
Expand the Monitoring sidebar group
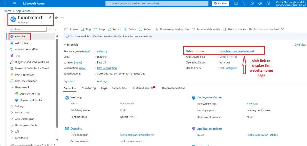[x=12, y=138]
